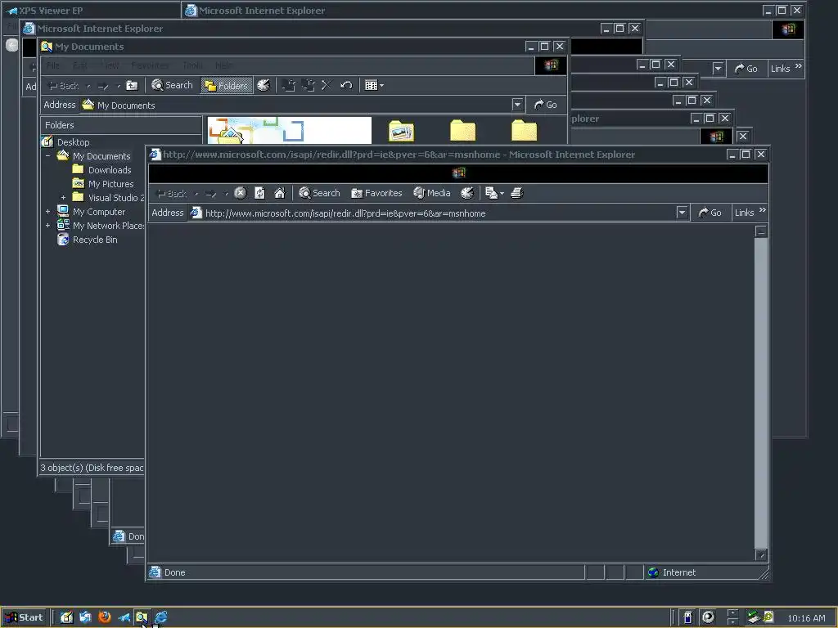The height and width of the screenshot is (628, 838).
Task: Launch Internet Explorer from Quick Launch
Action: coord(161,617)
